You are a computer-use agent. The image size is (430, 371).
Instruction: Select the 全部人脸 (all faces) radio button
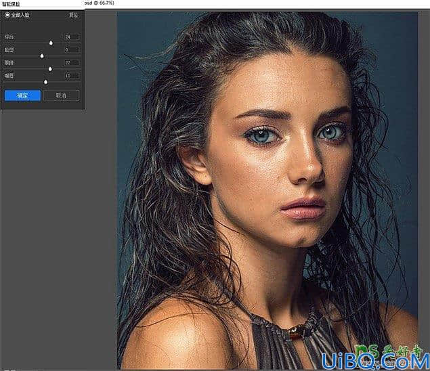[7, 15]
